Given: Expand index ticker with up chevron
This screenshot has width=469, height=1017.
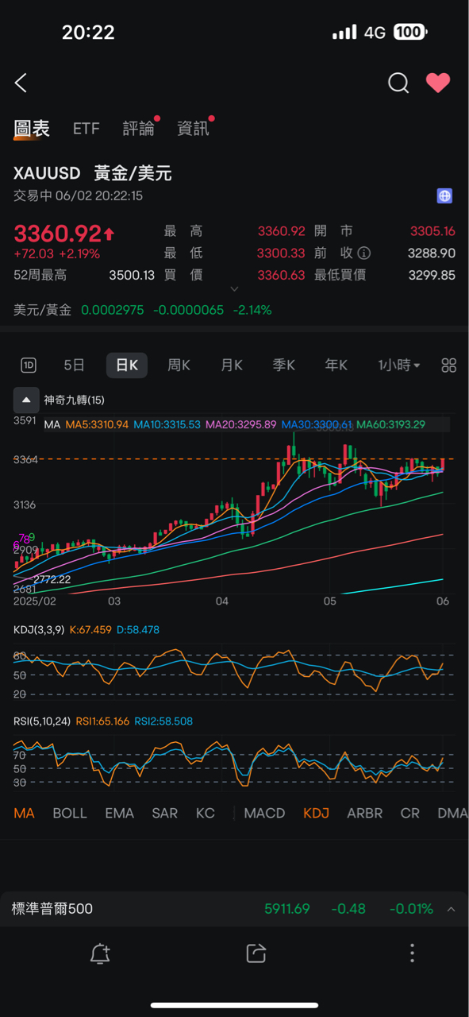Looking at the screenshot, I should point(452,909).
